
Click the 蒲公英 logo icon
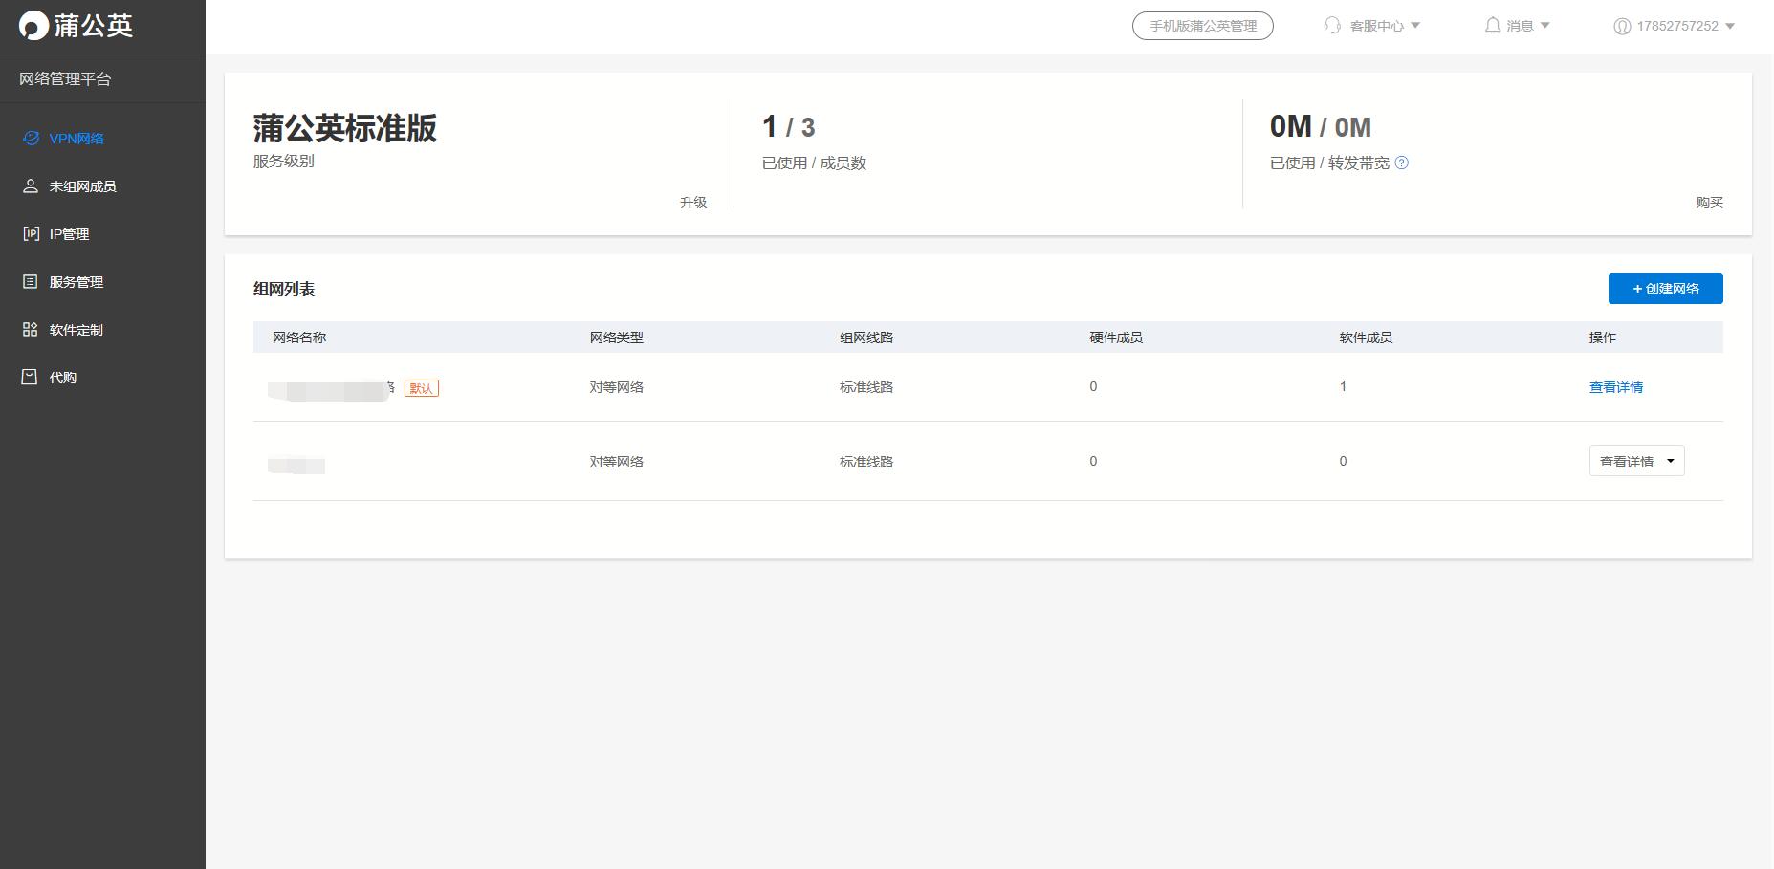coord(33,26)
